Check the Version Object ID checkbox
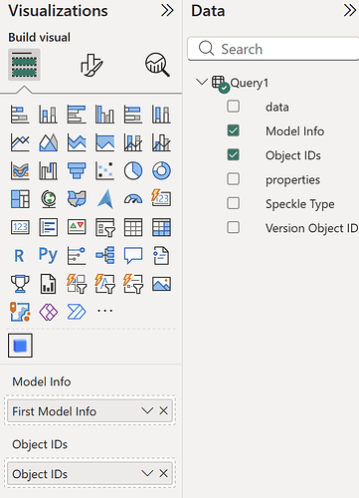 234,227
